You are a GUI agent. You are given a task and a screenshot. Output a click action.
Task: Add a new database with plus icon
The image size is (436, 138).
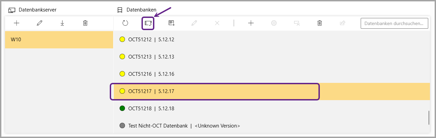click(251, 23)
